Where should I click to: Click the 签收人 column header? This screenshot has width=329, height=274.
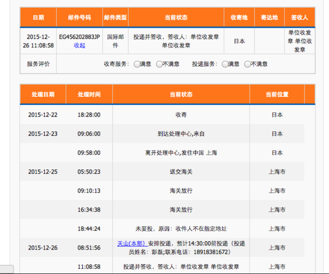pos(300,18)
